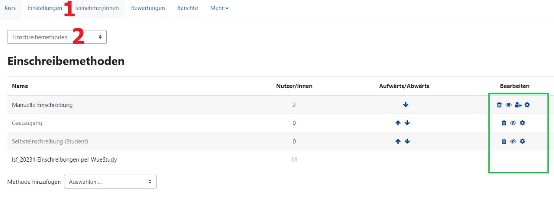The height and width of the screenshot is (197, 554).
Task: Hide Manuelle Einschreibung using the eye icon
Action: pyautogui.click(x=508, y=105)
